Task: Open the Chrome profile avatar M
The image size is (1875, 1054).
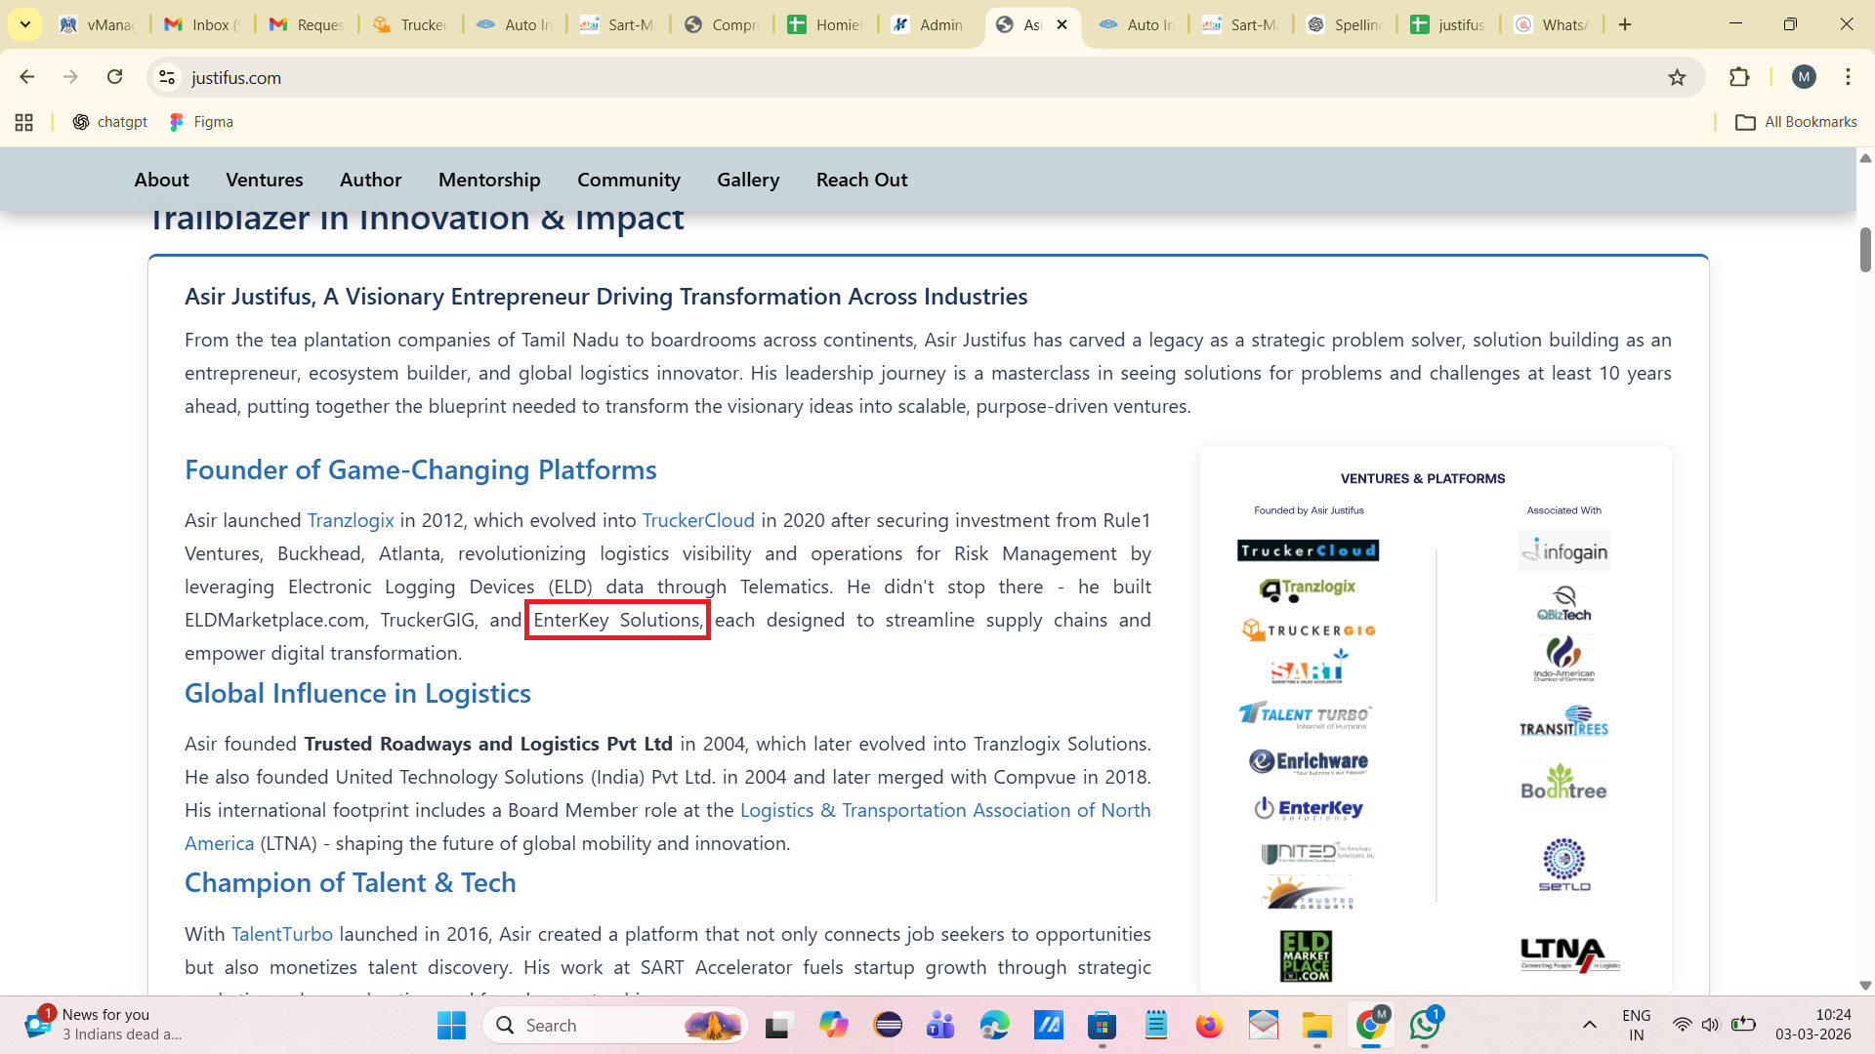Action: 1804,77
